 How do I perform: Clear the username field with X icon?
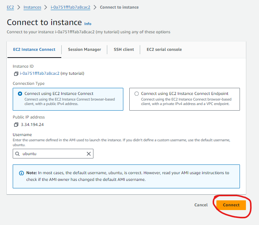pos(89,154)
